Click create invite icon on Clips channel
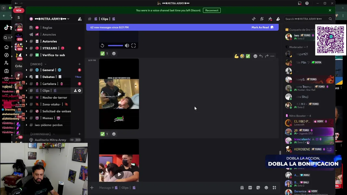The height and width of the screenshot is (195, 347). 75,91
